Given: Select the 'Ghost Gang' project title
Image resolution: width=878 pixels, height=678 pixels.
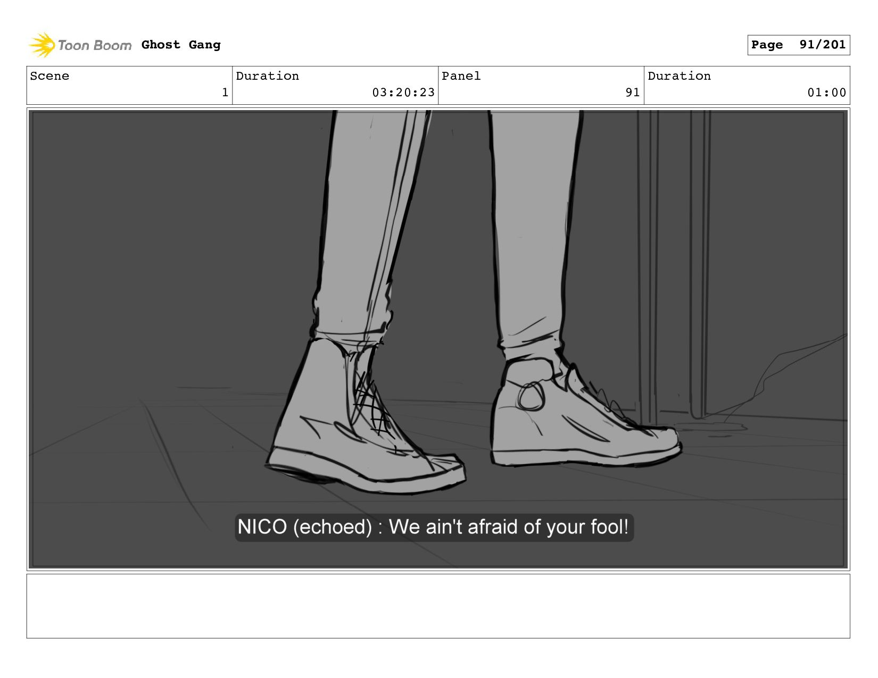Looking at the screenshot, I should [x=181, y=45].
